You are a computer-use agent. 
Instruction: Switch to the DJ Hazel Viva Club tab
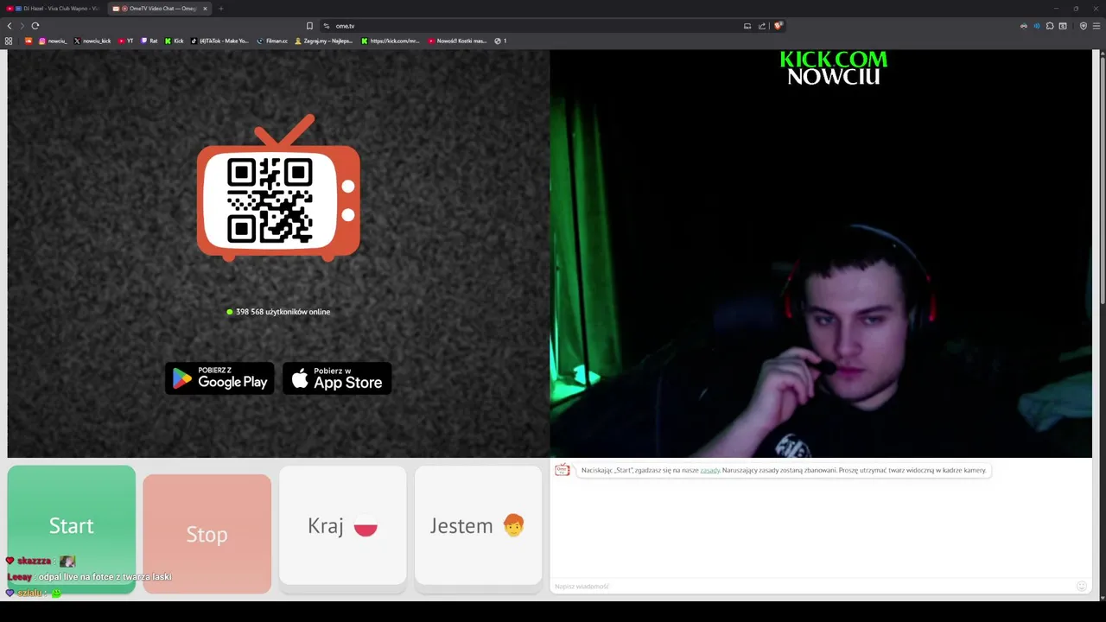coord(54,9)
